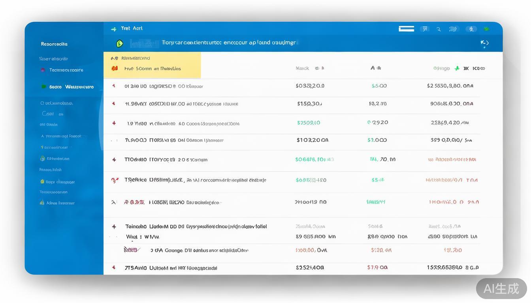Image resolution: width=531 pixels, height=303 pixels.
Task: Expand the chevron at the right of the blue banner
Action: click(485, 43)
